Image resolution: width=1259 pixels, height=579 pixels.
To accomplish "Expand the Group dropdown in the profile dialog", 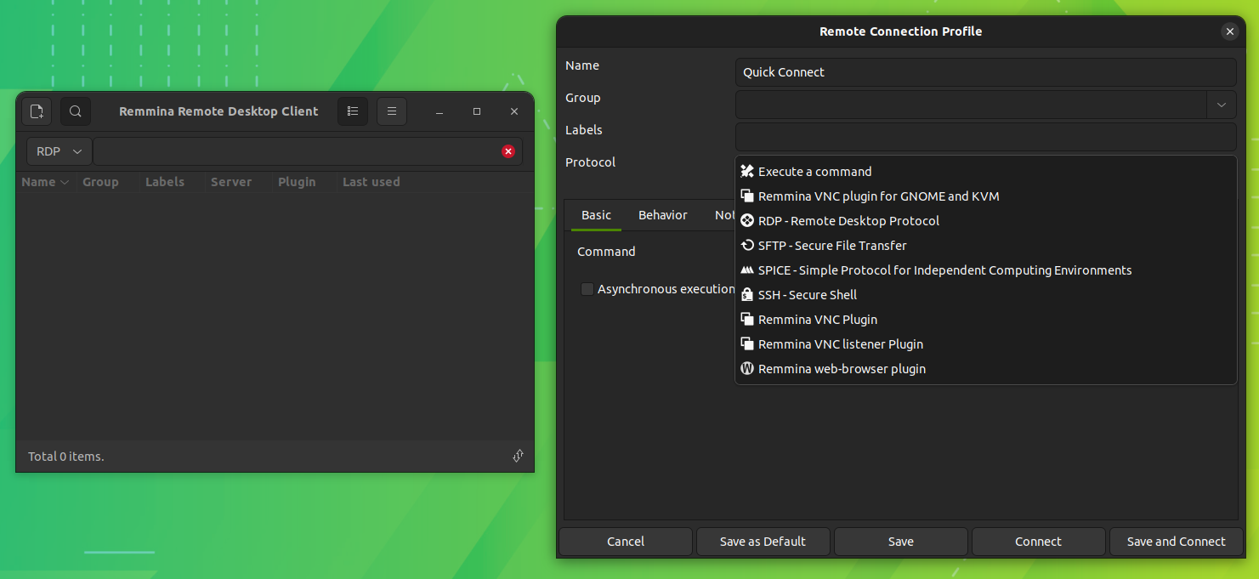I will point(1222,104).
